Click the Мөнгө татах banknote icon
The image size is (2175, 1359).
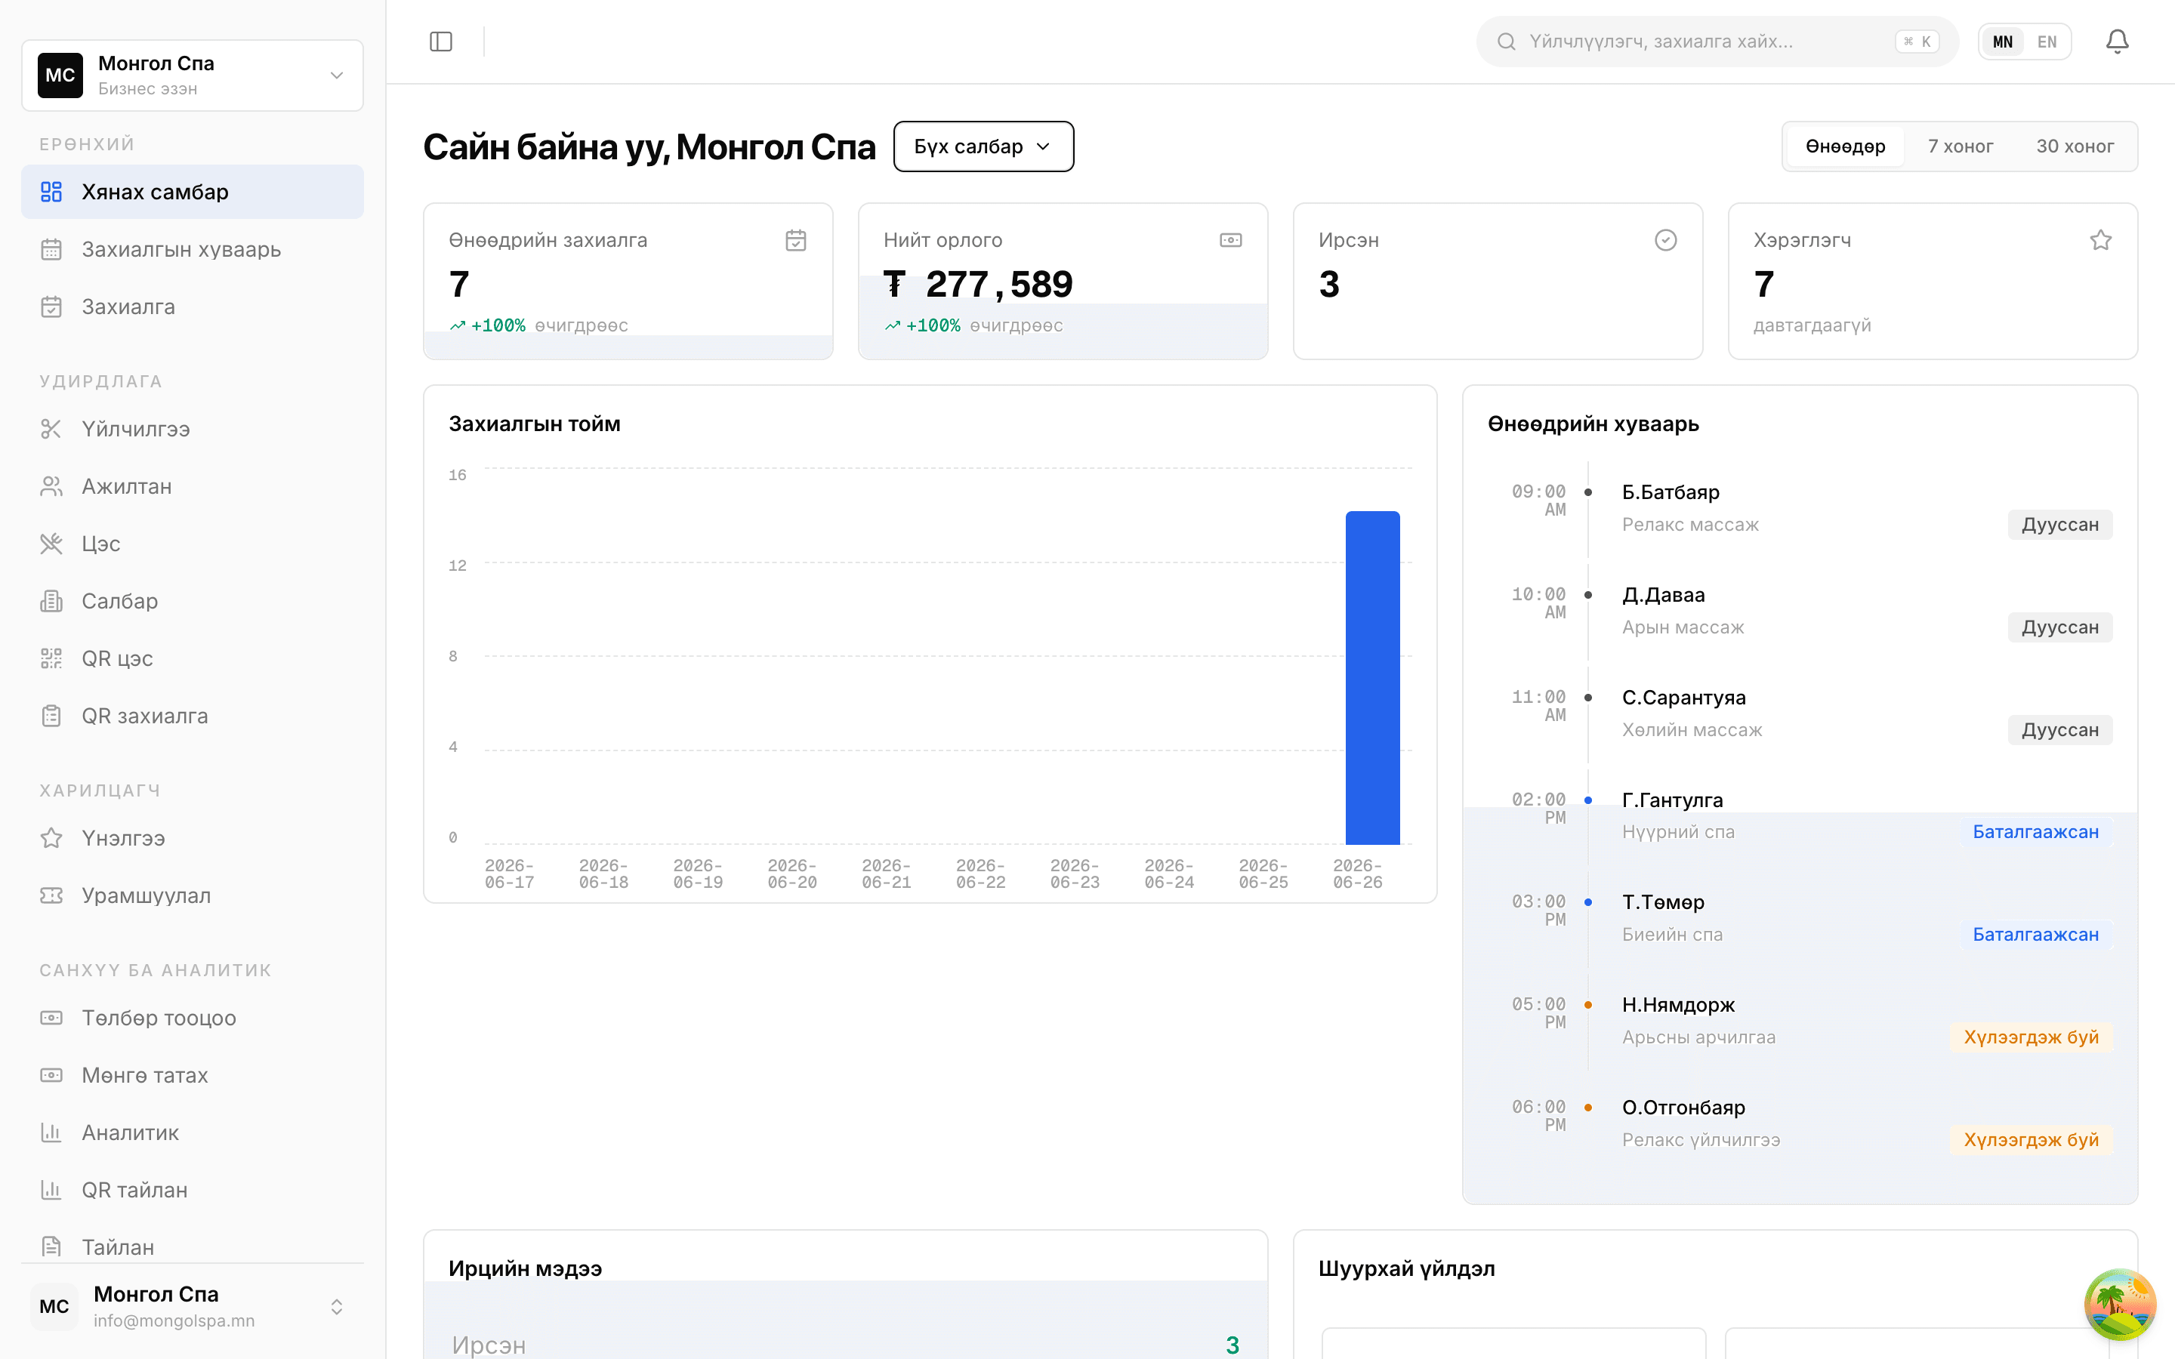(51, 1075)
